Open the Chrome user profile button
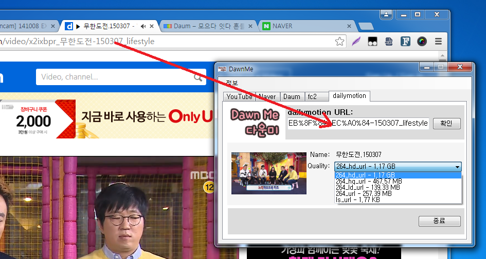The height and width of the screenshot is (259, 486). [x=386, y=14]
